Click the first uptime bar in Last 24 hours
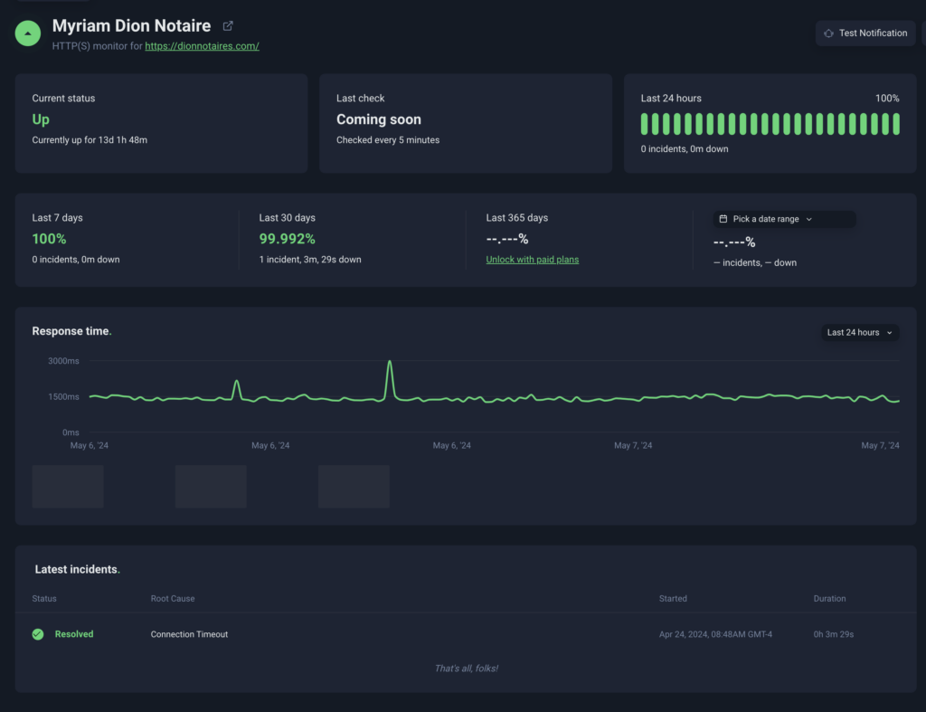 pyautogui.click(x=645, y=124)
